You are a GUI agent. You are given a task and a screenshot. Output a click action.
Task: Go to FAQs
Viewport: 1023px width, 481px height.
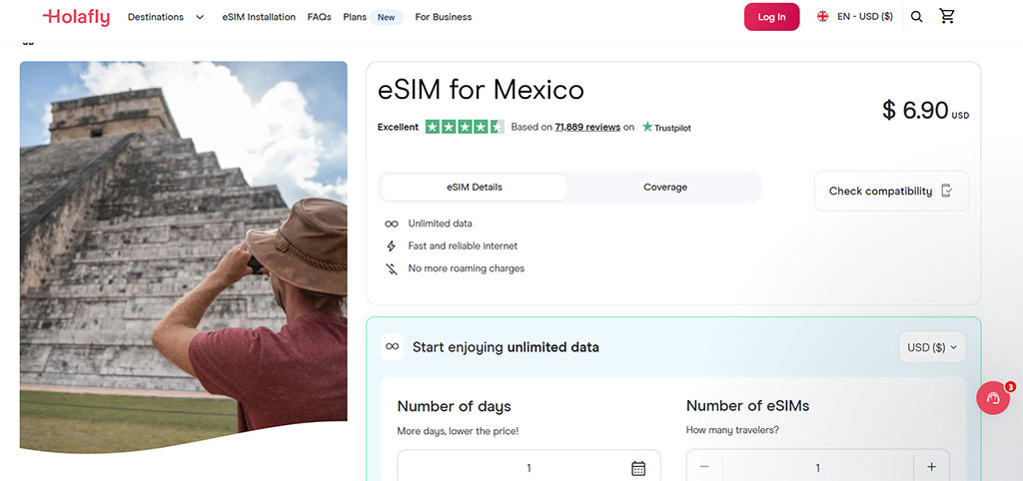[319, 17]
